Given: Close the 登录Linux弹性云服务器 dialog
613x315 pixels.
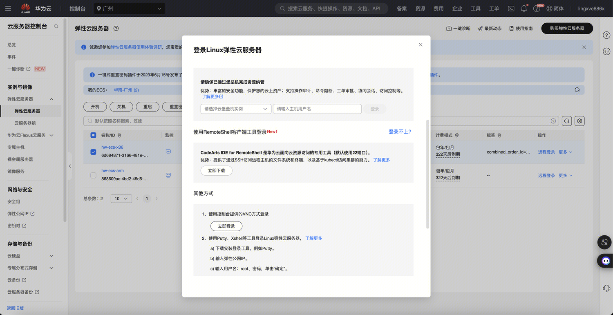Looking at the screenshot, I should pyautogui.click(x=421, y=45).
